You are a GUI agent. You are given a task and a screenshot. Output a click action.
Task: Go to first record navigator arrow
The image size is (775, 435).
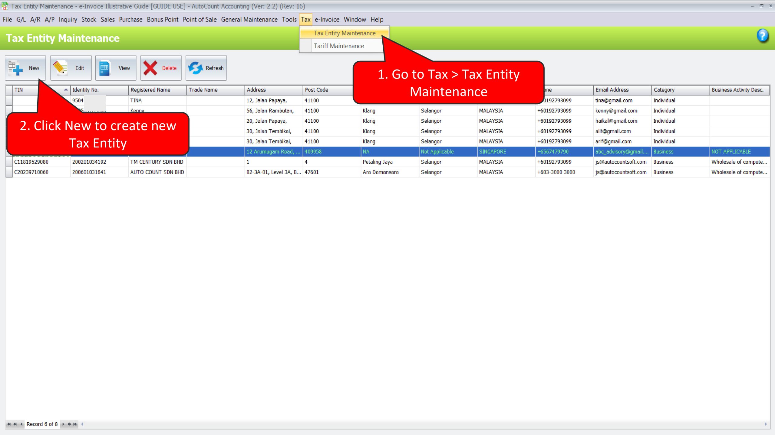click(x=8, y=424)
